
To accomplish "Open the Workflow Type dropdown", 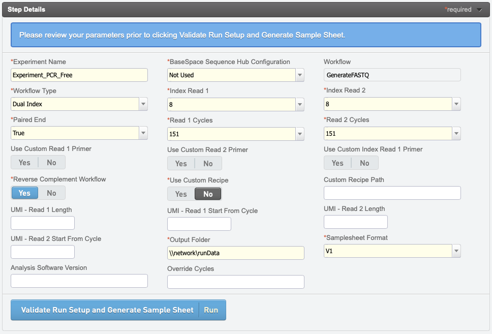I will pyautogui.click(x=143, y=104).
